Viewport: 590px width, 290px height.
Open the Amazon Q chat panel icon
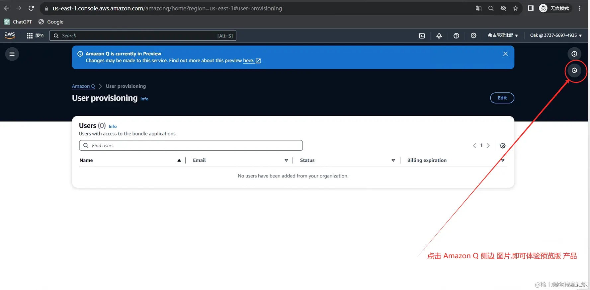[x=574, y=71]
